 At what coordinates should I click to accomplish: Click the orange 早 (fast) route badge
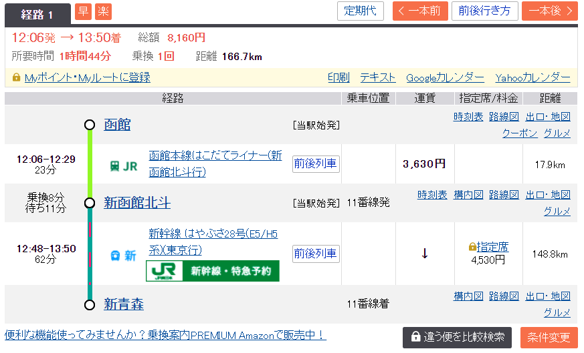coord(84,11)
